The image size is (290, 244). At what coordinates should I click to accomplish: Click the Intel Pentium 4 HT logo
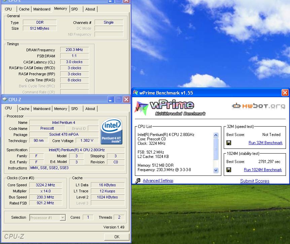point(111,131)
